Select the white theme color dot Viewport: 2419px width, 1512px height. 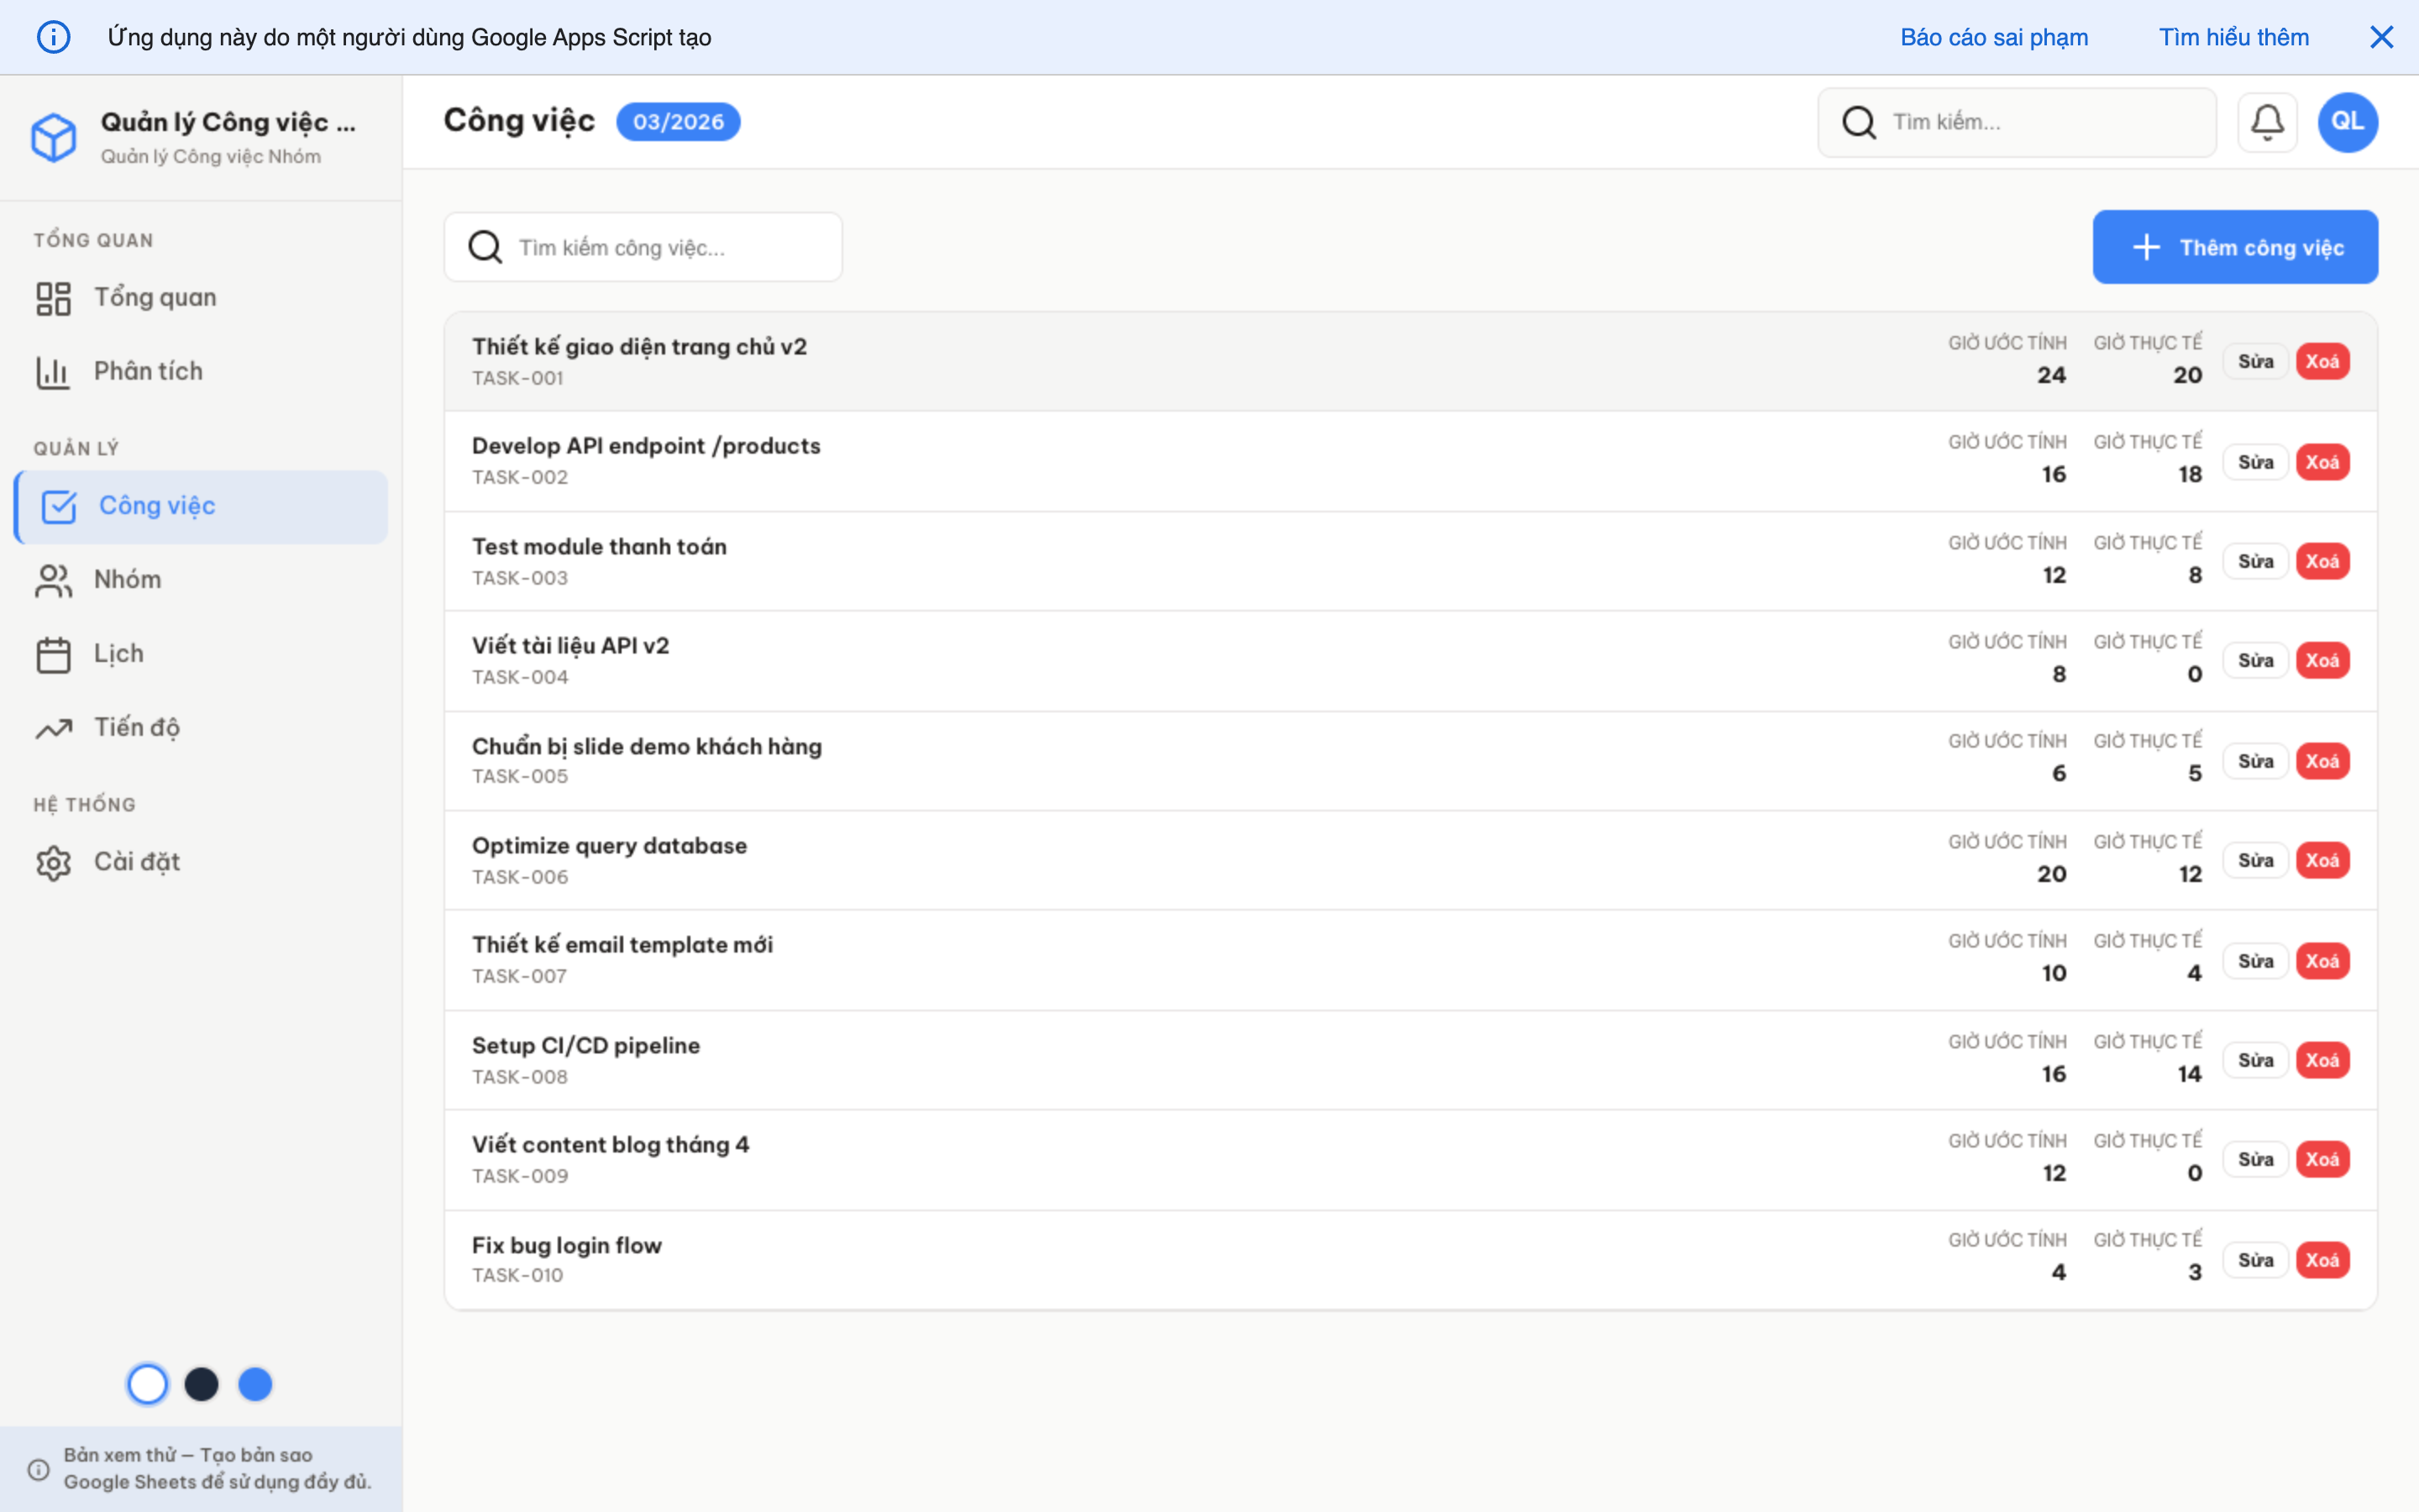point(148,1384)
